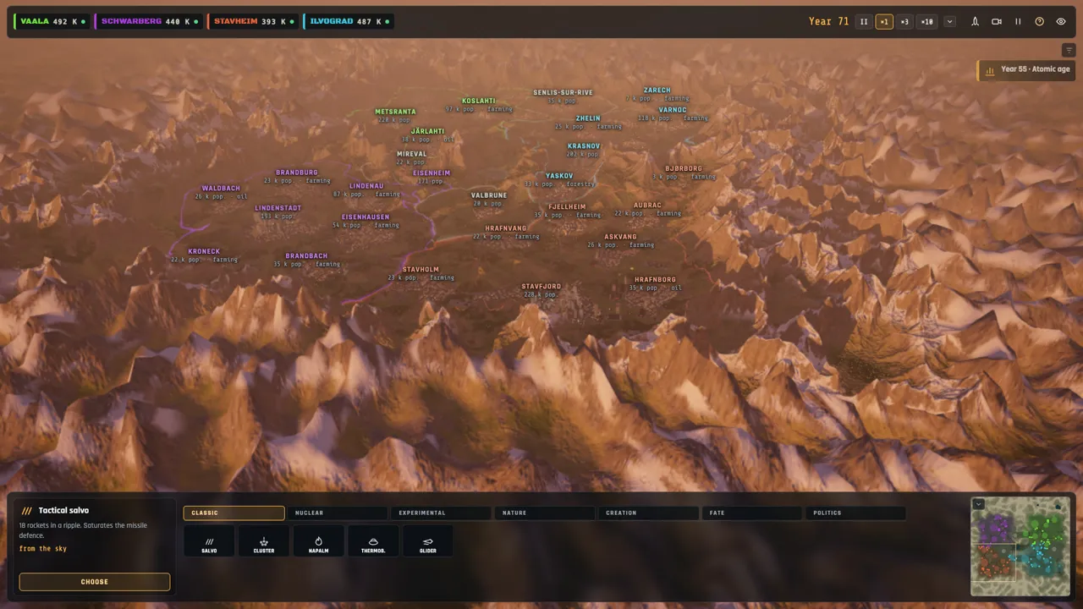Select the Salvo weapon
This screenshot has width=1083, height=609.
tap(209, 540)
